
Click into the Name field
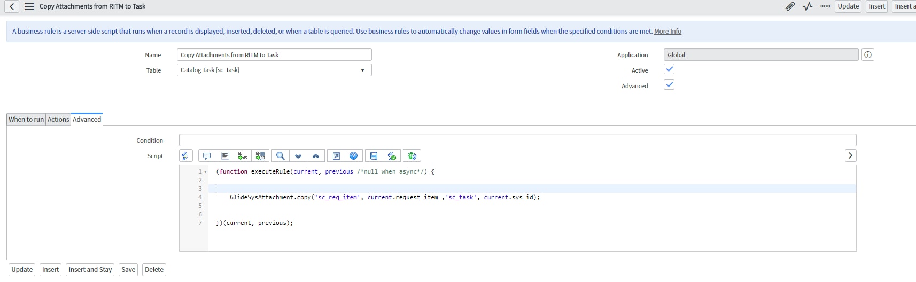274,54
